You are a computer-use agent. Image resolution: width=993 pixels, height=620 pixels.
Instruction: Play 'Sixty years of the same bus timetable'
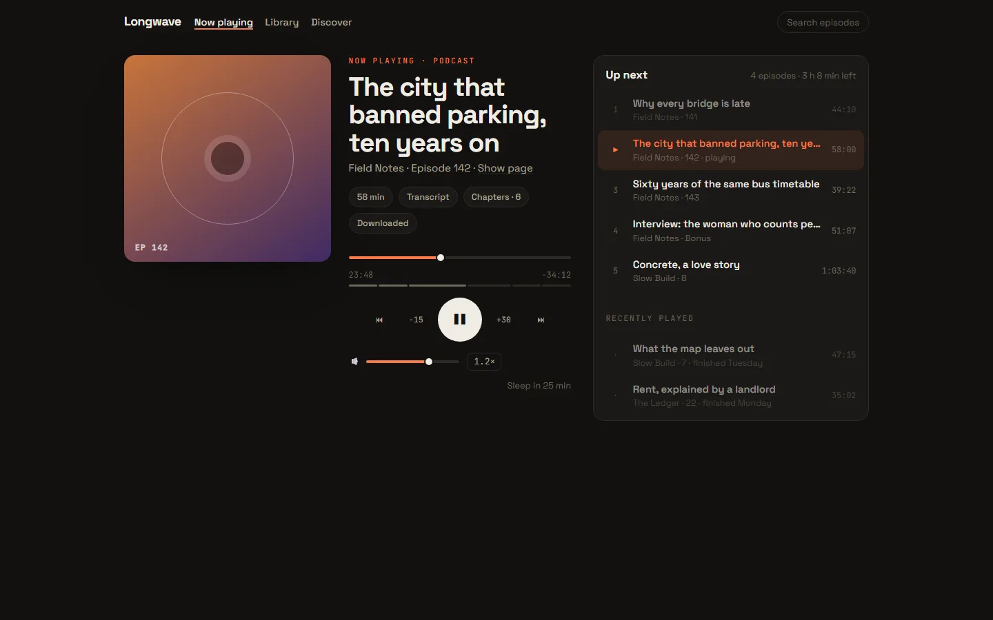(x=731, y=190)
